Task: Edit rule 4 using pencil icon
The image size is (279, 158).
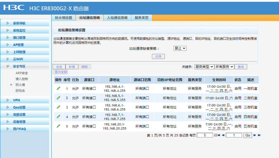Action: 58,116
